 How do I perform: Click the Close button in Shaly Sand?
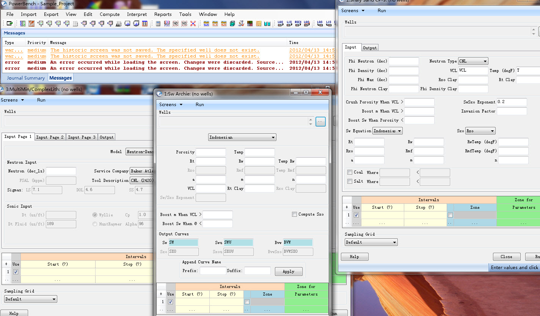click(506, 257)
